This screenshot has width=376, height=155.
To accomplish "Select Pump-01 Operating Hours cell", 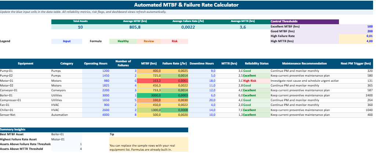I will pyautogui.click(x=96, y=70).
